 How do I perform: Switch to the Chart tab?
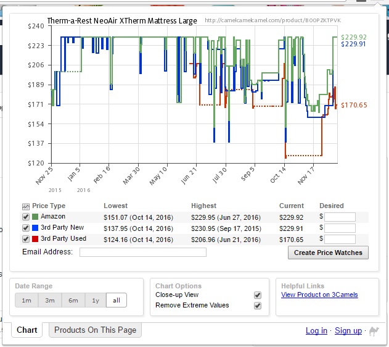click(x=27, y=330)
